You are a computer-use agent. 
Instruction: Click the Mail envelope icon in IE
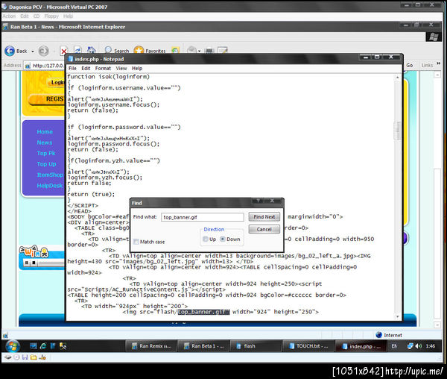click(192, 50)
